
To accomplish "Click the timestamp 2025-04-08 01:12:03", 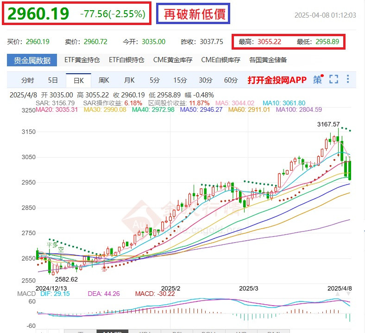I will point(325,15).
